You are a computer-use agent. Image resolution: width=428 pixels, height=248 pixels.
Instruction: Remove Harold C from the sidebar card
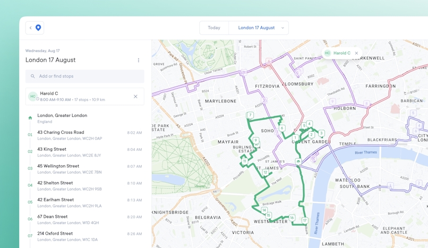coord(135,97)
